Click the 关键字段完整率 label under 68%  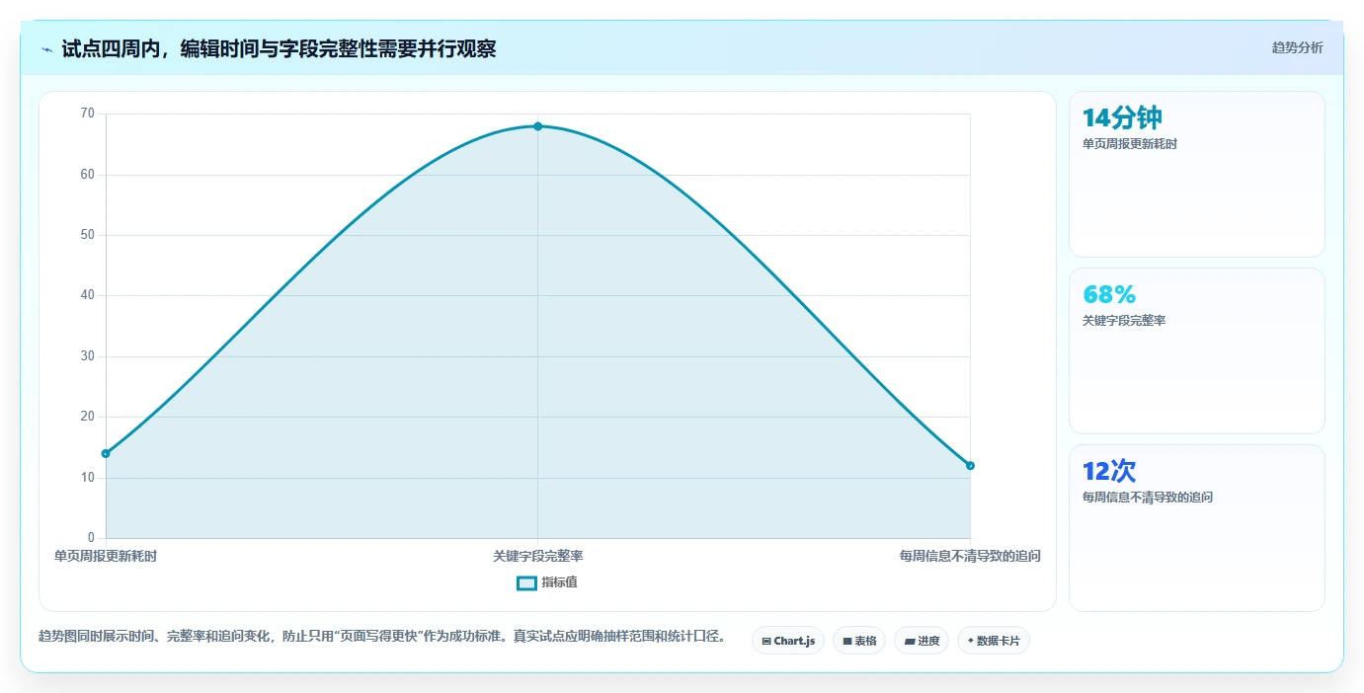(1124, 321)
